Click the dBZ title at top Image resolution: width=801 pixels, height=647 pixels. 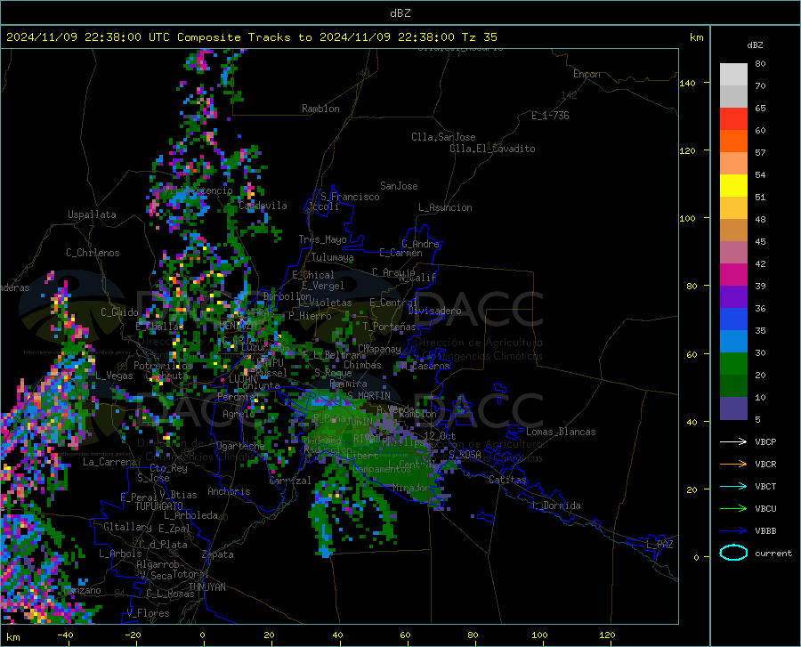click(x=400, y=12)
